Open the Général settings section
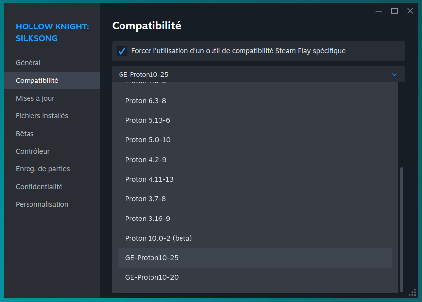The image size is (422, 302). pyautogui.click(x=28, y=63)
